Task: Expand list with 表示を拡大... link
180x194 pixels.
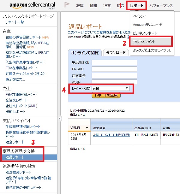Action: [x=15, y=79]
